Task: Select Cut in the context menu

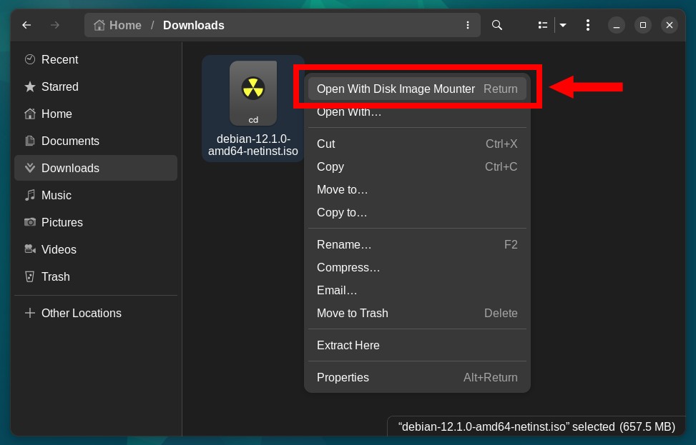Action: pos(417,144)
